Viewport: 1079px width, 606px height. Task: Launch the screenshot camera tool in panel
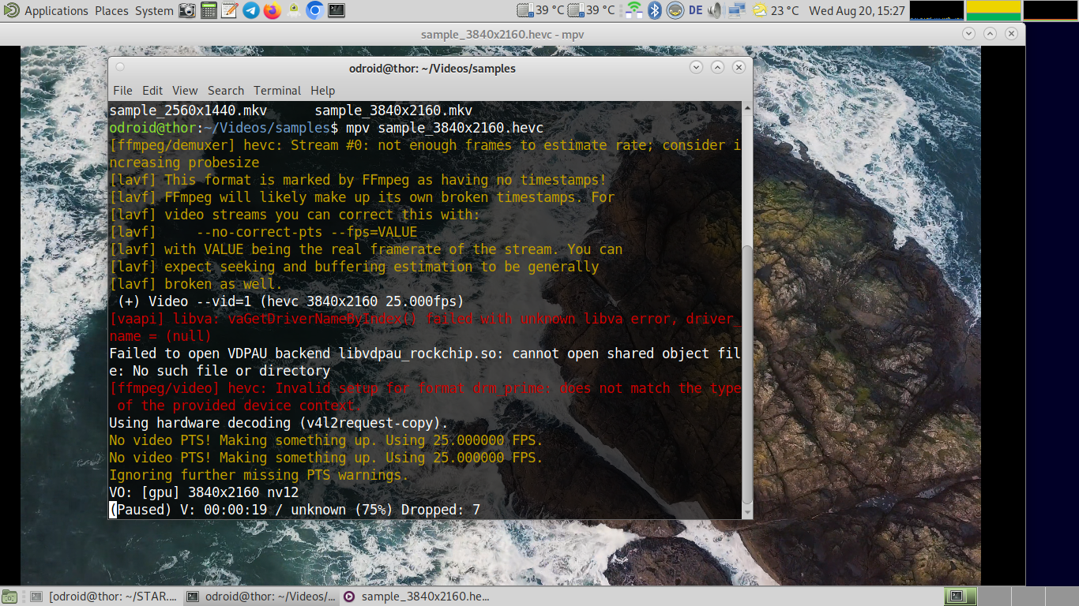(187, 11)
